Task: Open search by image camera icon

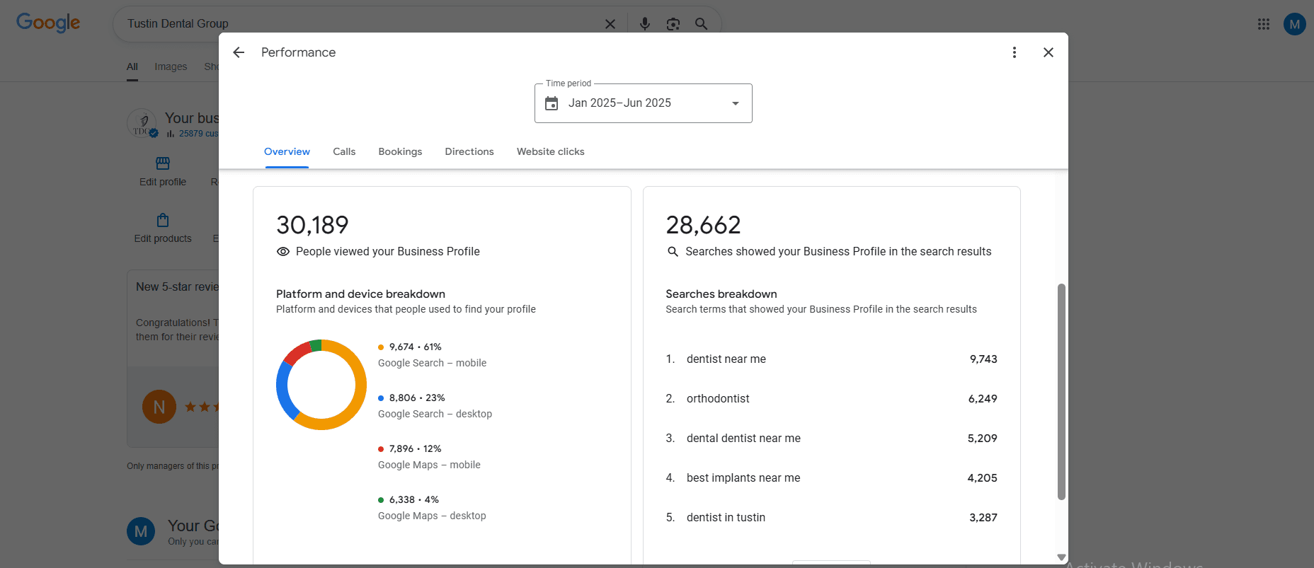Action: (673, 24)
